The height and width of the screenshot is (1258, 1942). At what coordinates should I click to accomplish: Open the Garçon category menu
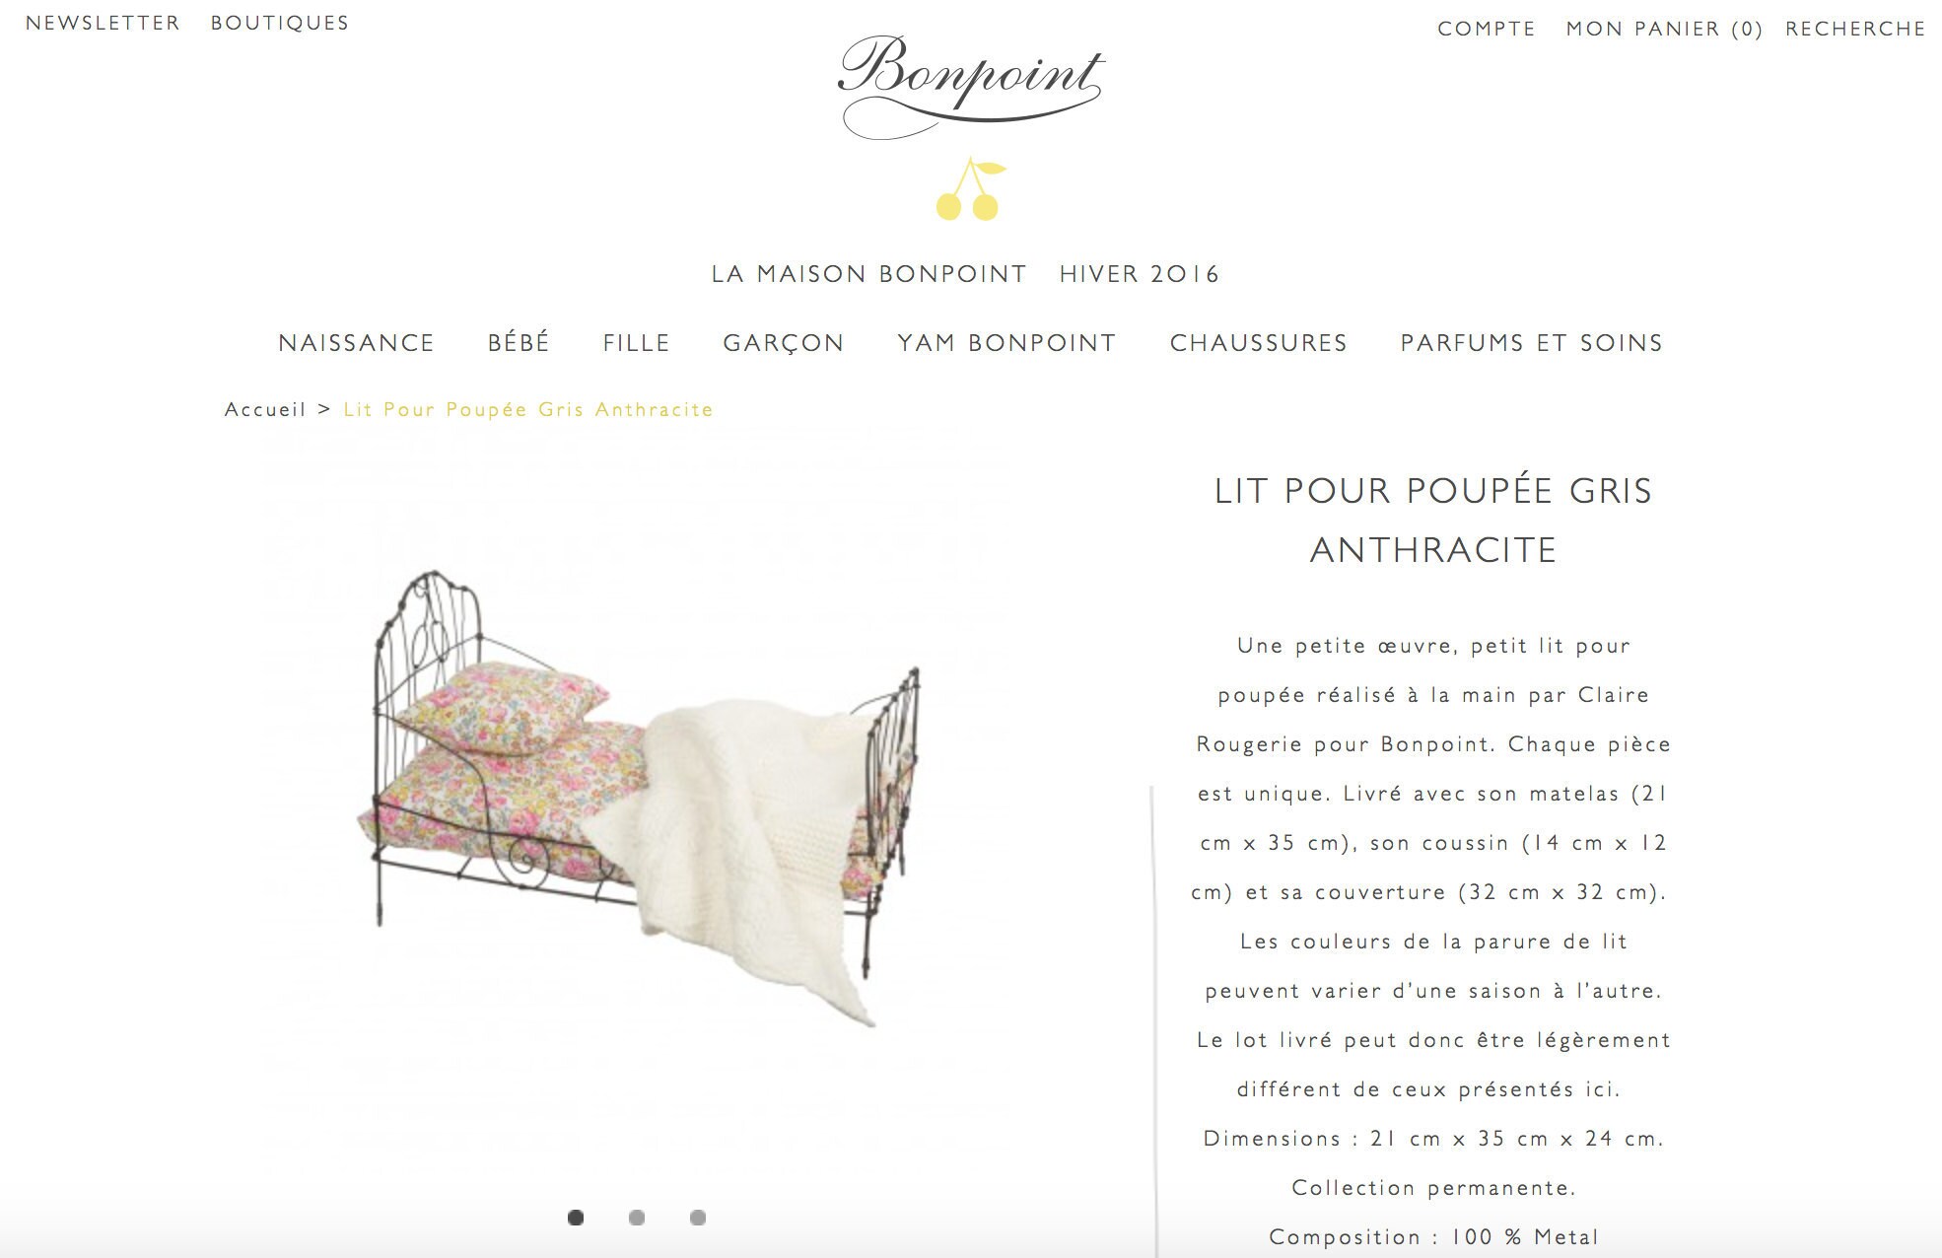coord(784,343)
